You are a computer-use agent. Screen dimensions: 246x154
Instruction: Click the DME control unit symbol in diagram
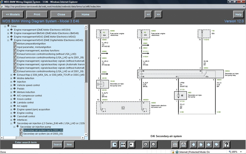123,108
